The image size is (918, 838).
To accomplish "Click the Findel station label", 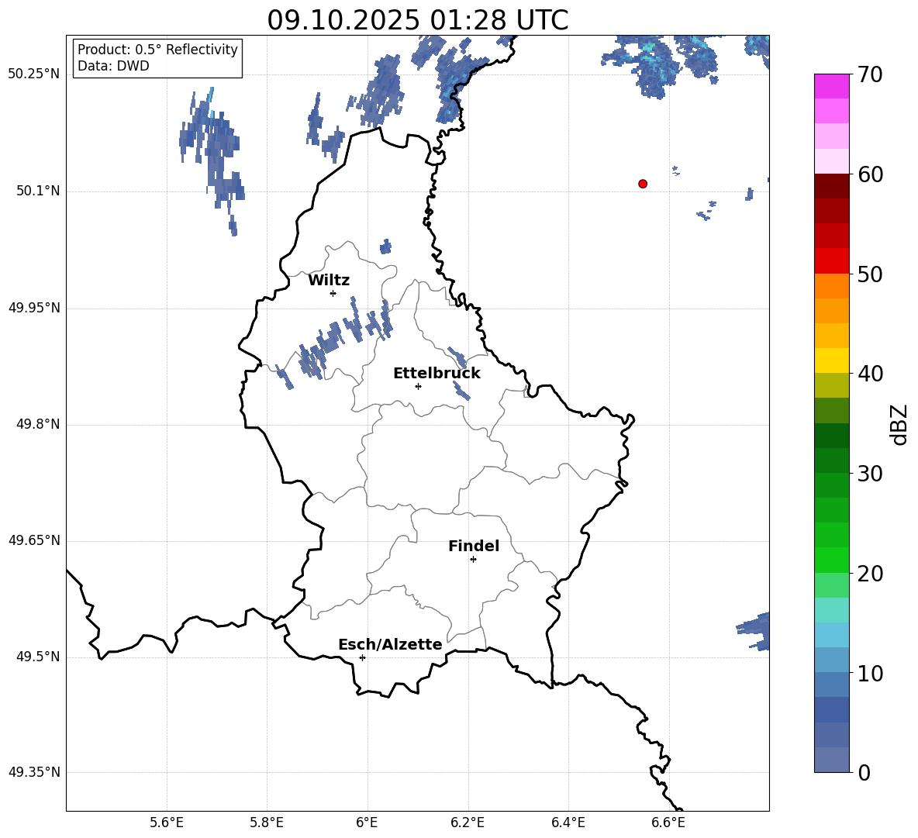I will coord(474,546).
